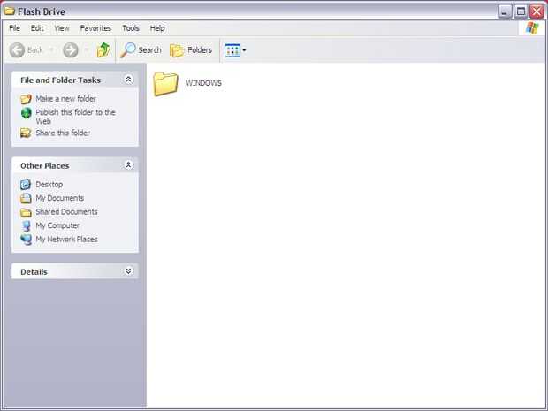Click the Forward arrow button
The height and width of the screenshot is (411, 548).
point(70,50)
